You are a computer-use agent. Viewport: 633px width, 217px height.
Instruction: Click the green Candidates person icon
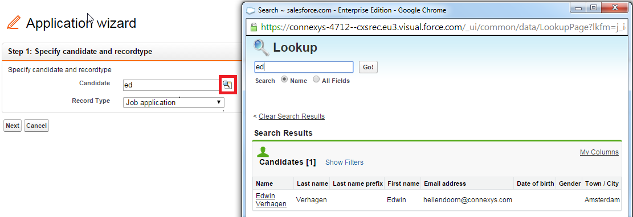click(x=263, y=152)
